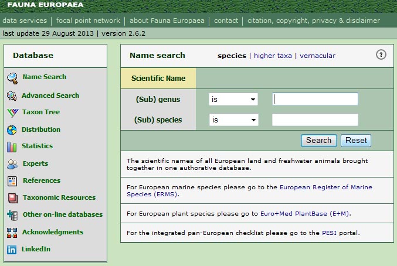Open the Acknowledgments link

[x=53, y=232]
